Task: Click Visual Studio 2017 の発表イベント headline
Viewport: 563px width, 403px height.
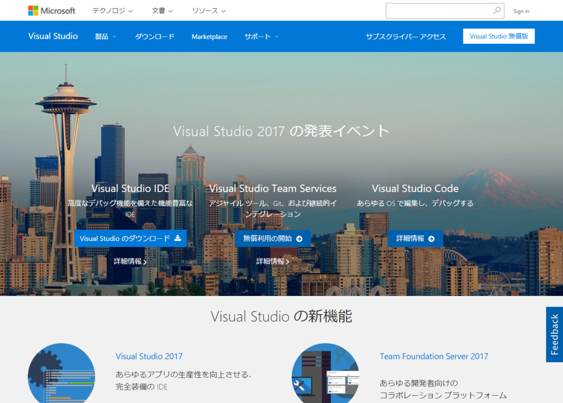Action: coord(281,131)
